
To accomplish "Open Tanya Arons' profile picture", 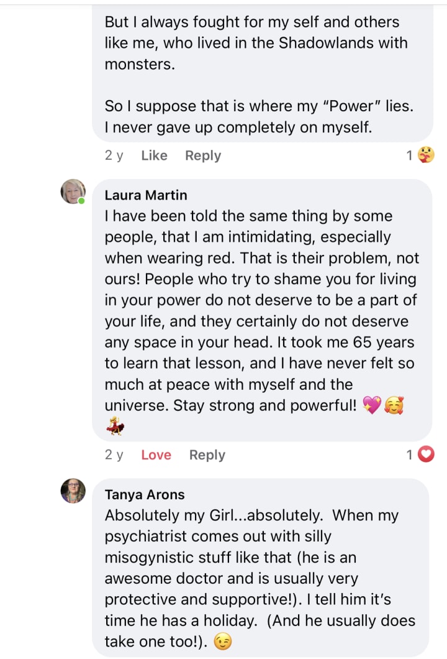I will tap(73, 491).
